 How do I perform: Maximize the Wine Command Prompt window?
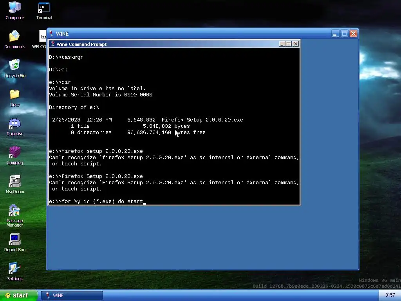pos(289,44)
